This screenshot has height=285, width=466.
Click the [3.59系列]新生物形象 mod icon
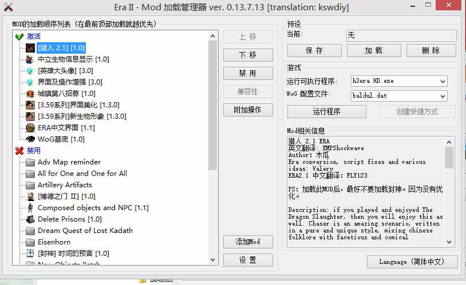tap(30, 117)
